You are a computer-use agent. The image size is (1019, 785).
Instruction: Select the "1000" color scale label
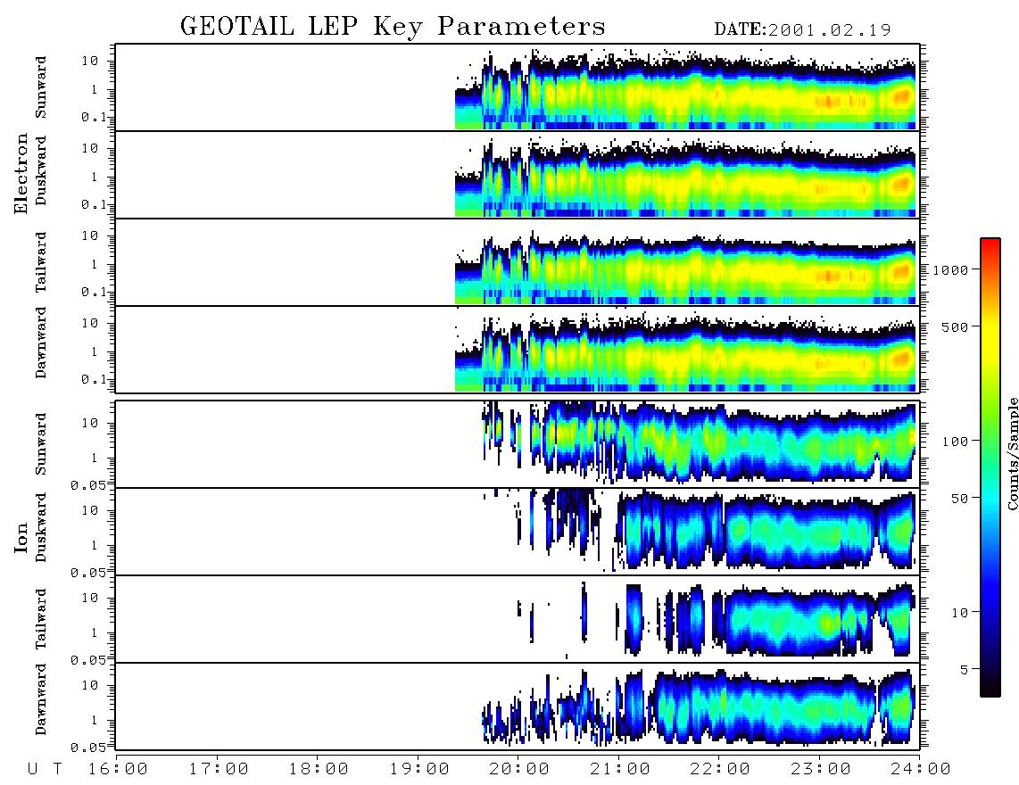click(x=951, y=269)
